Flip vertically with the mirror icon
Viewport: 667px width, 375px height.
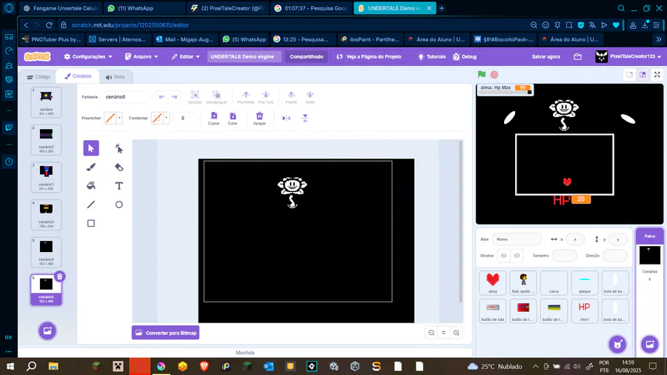(305, 118)
